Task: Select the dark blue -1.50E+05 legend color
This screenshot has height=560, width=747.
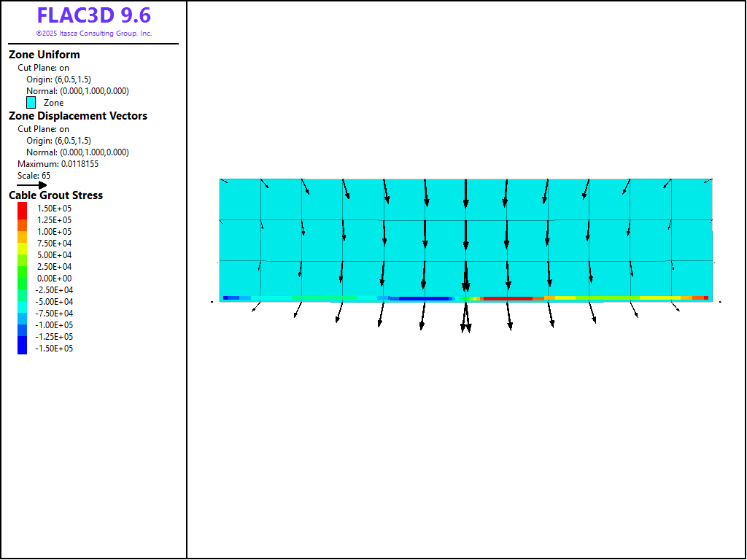Action: click(22, 348)
